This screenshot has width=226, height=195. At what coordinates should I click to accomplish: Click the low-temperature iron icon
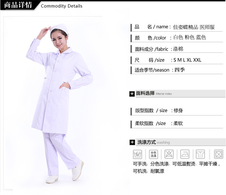[x=185, y=154]
